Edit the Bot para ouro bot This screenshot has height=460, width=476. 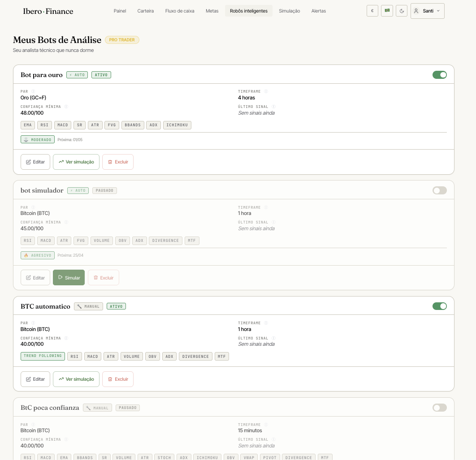pyautogui.click(x=35, y=162)
